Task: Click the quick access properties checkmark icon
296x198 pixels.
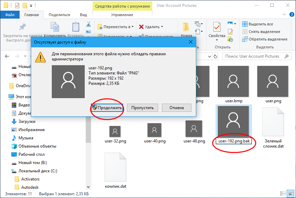Action: [x=17, y=5]
